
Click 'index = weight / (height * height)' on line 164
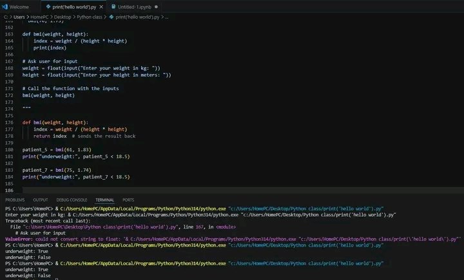click(x=80, y=41)
